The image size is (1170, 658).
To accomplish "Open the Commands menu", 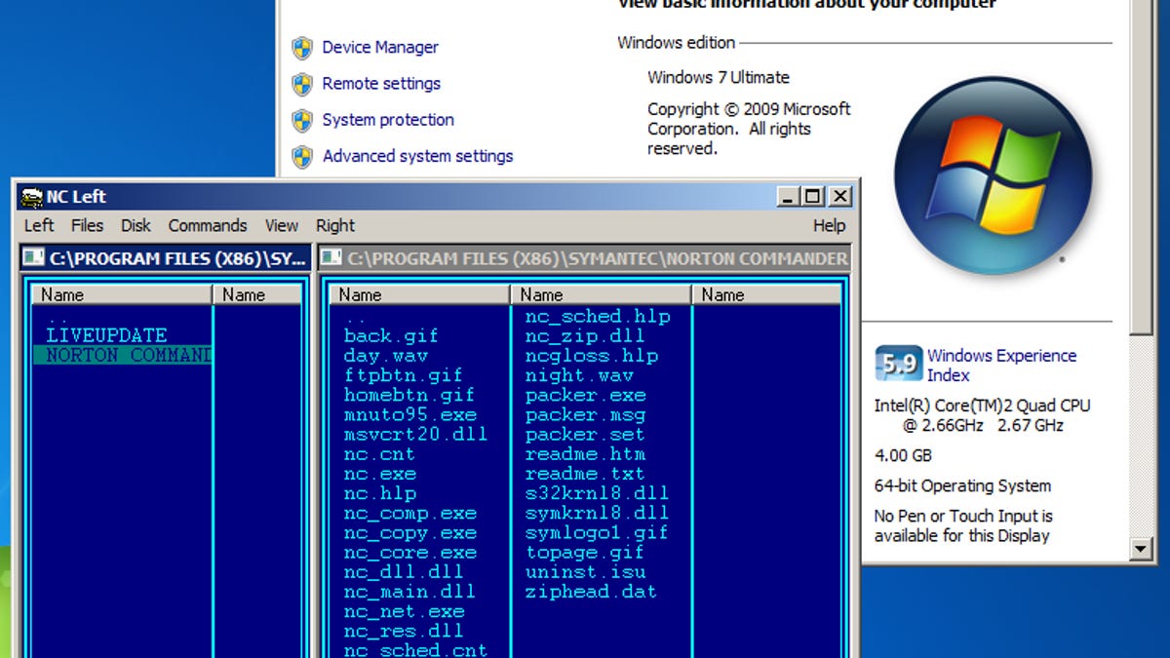I will [x=208, y=225].
